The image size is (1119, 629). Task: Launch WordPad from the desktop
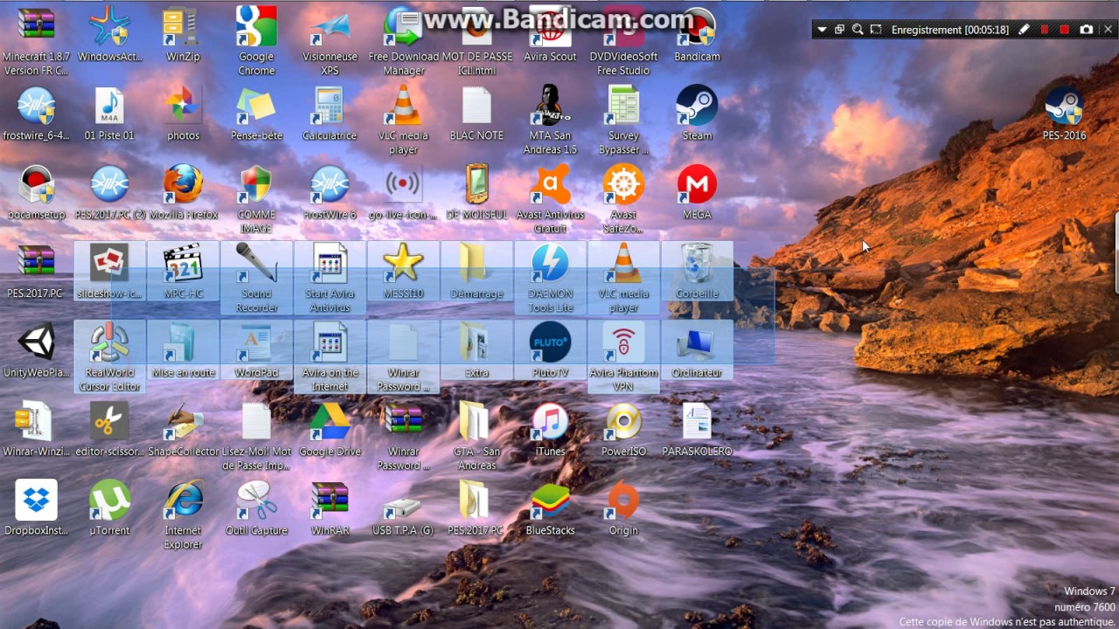[x=256, y=342]
